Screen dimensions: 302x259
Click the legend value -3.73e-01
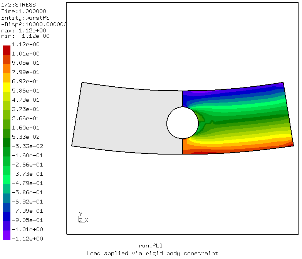pos(27,174)
